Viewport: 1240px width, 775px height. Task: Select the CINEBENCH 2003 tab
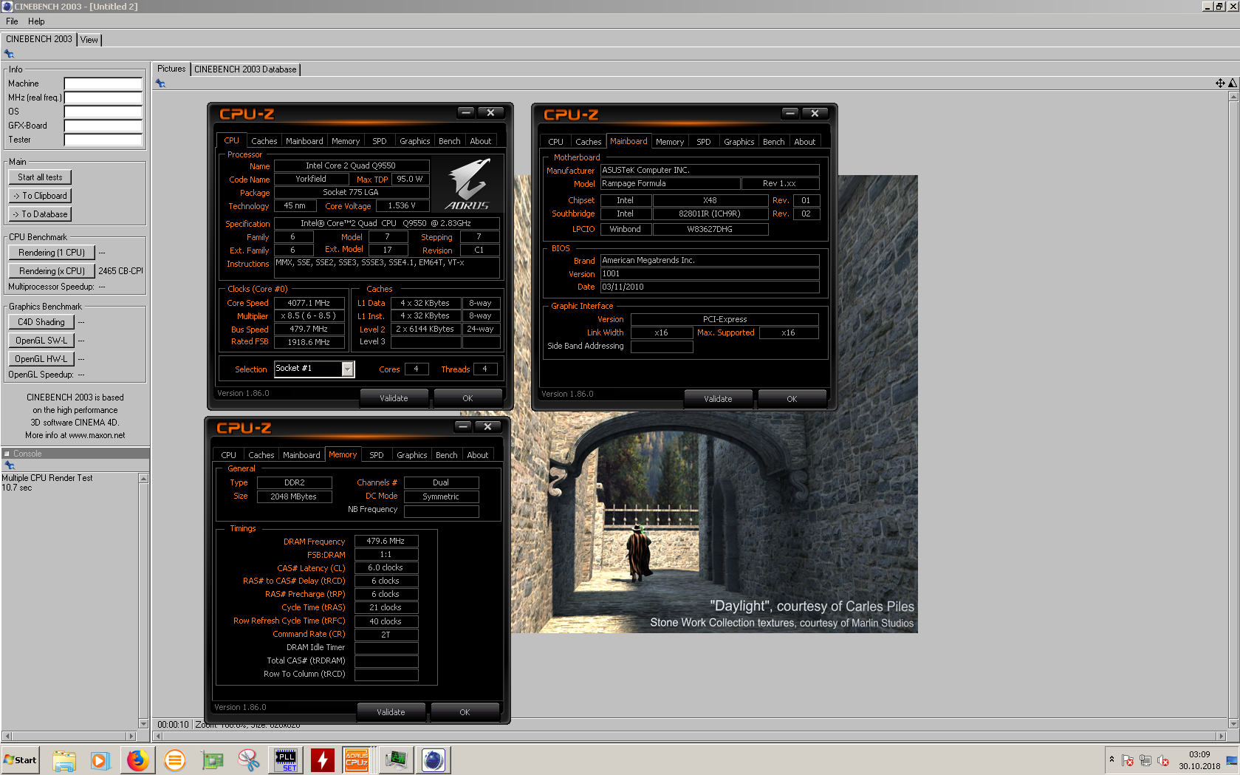pos(39,39)
